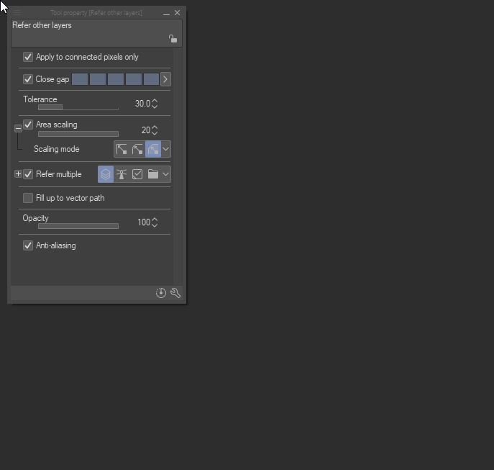Click the Tool property panel title bar
The image size is (494, 470).
(x=96, y=13)
